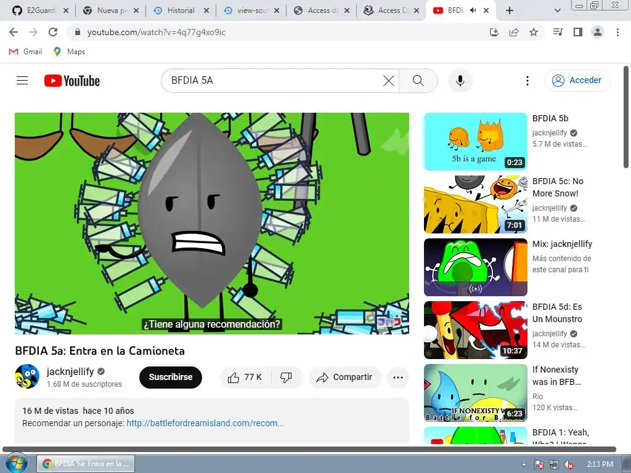Viewport: 631px width, 473px height.
Task: Click horizontal page scrollbar
Action: click(309, 449)
